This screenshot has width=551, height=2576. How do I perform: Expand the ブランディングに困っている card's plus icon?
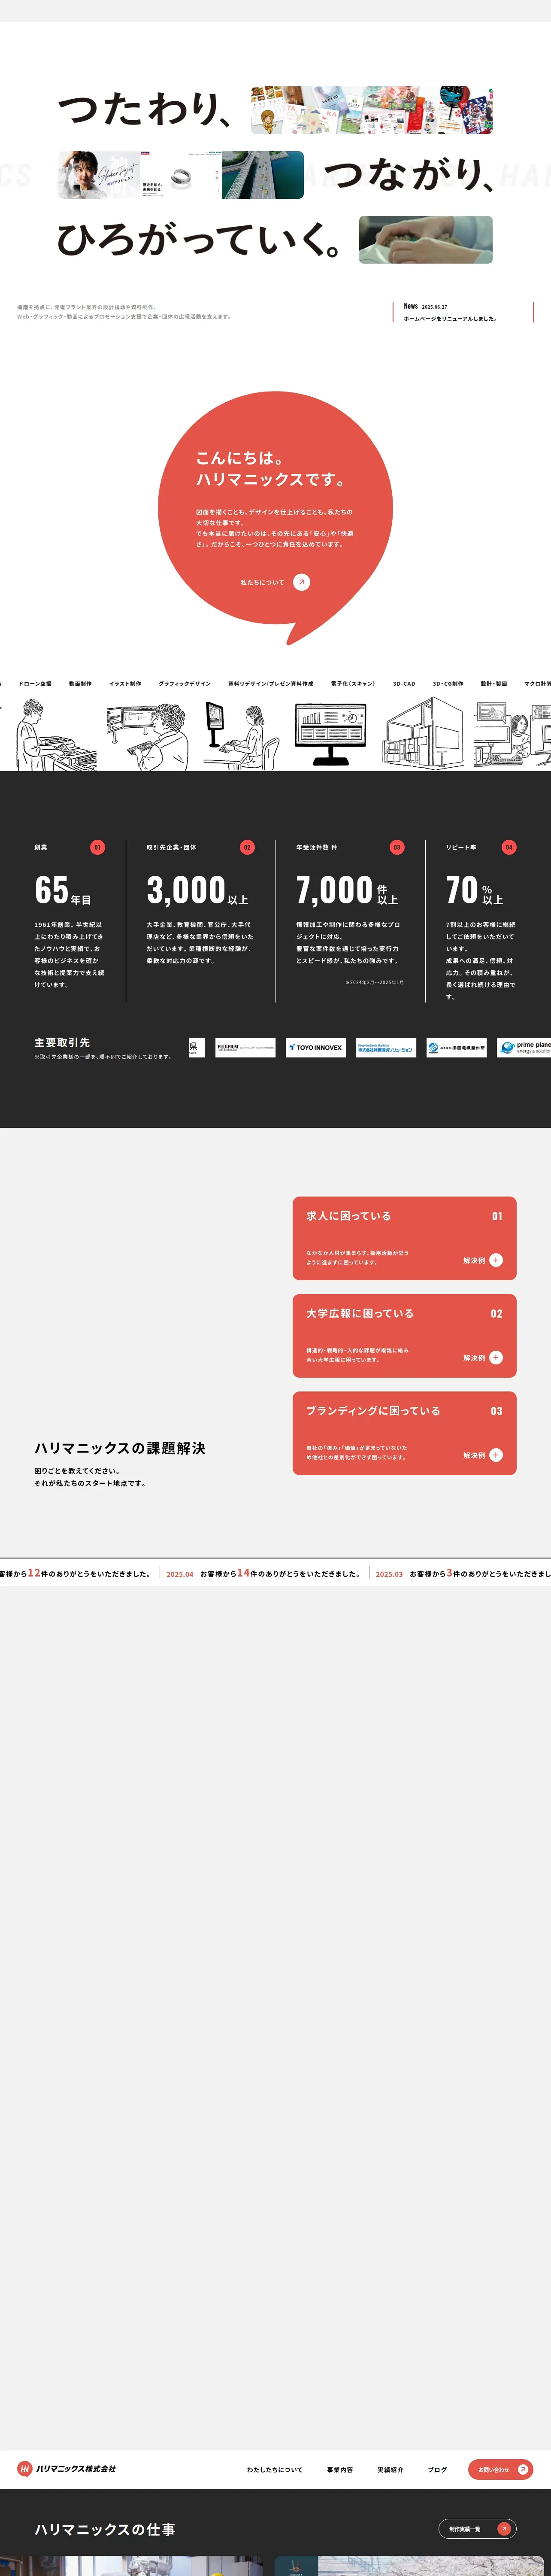[x=496, y=1455]
